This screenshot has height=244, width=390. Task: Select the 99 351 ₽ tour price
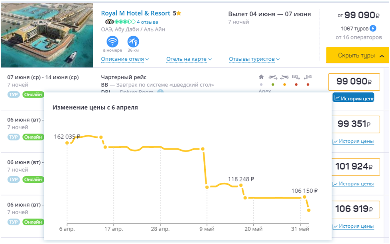click(x=354, y=124)
